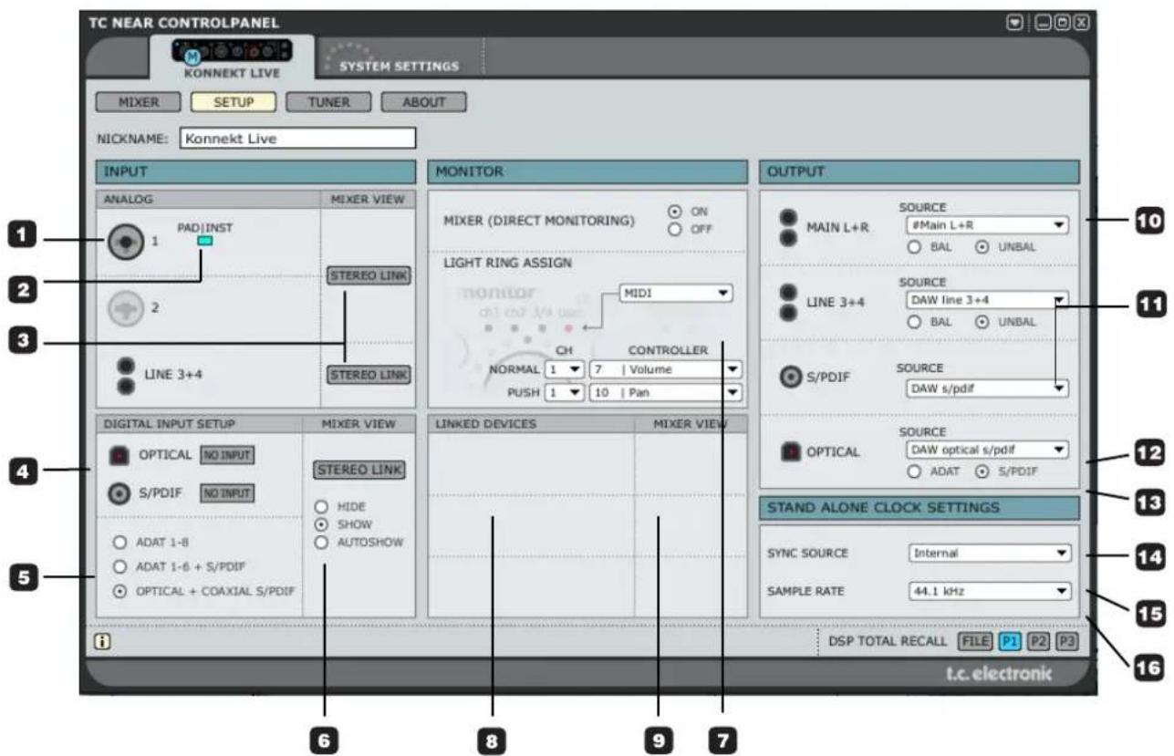The image size is (1174, 756).
Task: Click the title bar dropdown arrow icon
Action: coord(1014,22)
